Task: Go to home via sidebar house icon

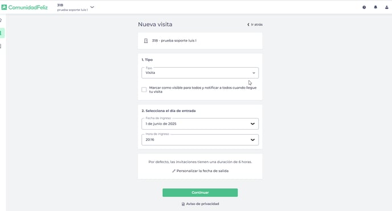Action: click(x=1, y=20)
